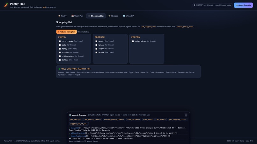257x144 pixels.
Task: Click the "11 items to buy" text
Action: 83,32
